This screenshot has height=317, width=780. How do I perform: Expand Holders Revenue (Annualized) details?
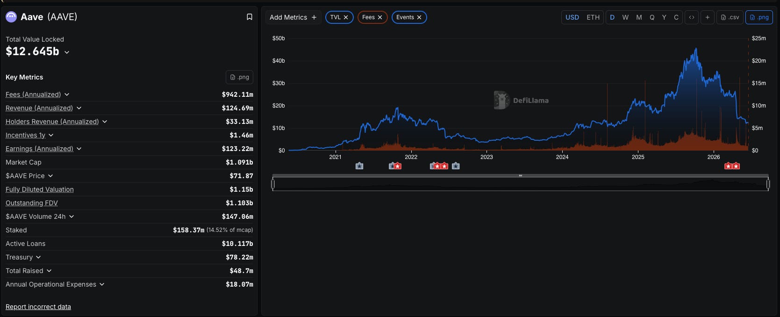(x=105, y=122)
